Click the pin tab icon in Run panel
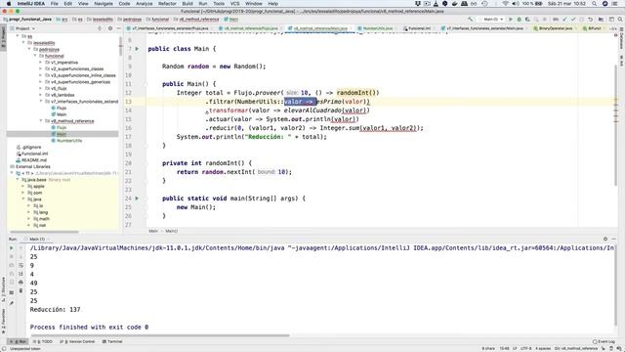 (x=11, y=303)
